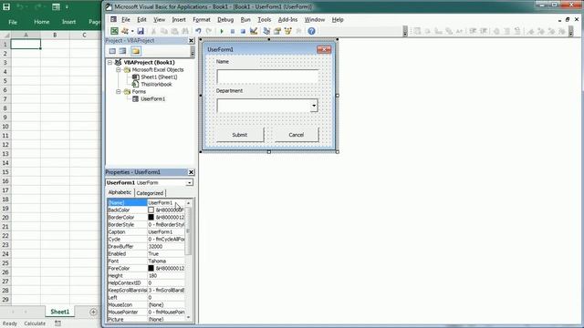Viewport: 584px width, 328px height.
Task: Collapse the Forms folder node
Action: coord(119,91)
